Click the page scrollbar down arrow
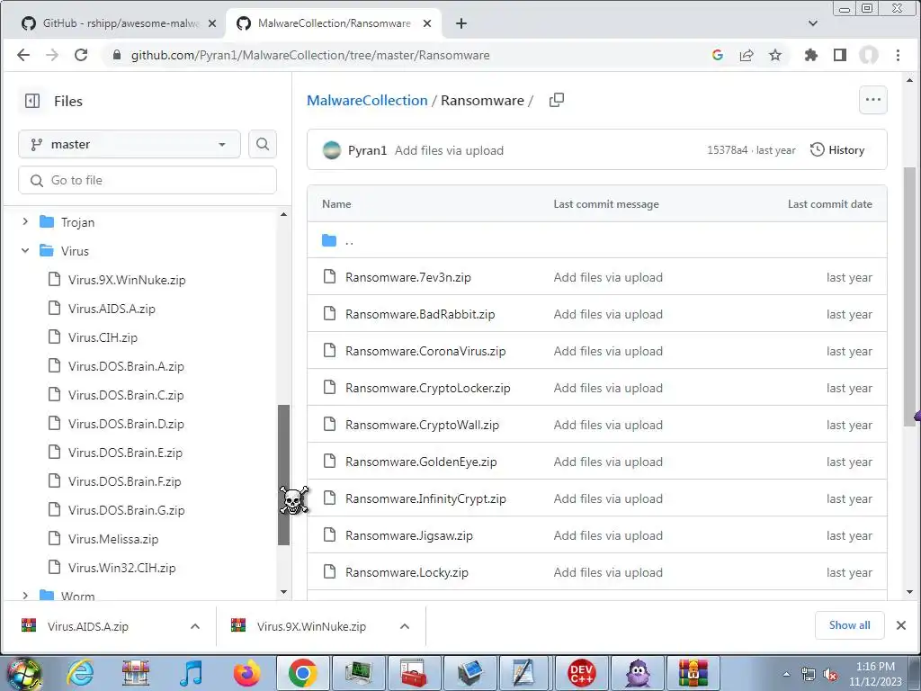The width and height of the screenshot is (921, 691). tap(910, 592)
